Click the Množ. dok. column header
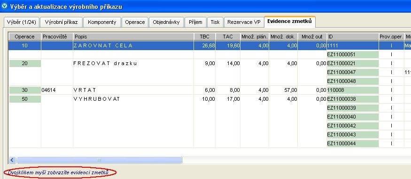Screen dimensions: 411x179 [283, 37]
